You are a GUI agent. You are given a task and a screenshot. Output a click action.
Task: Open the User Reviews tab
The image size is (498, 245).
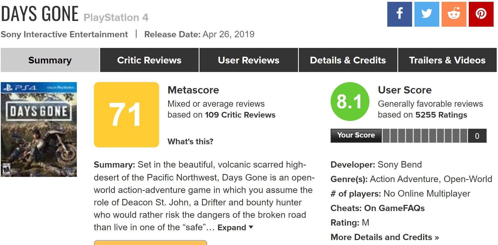point(249,60)
